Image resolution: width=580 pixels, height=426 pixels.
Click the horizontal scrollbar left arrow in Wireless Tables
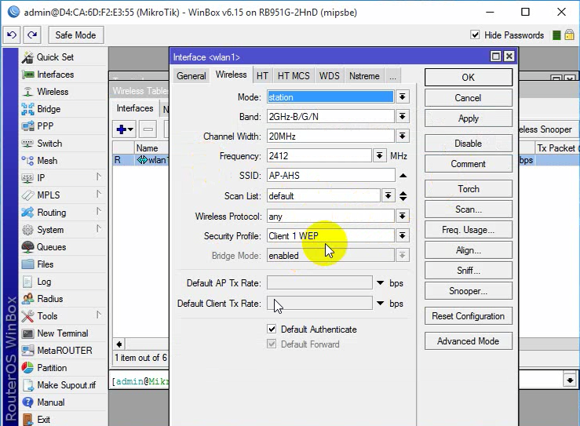point(119,344)
